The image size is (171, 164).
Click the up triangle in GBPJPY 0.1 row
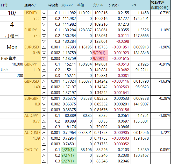(44, 64)
